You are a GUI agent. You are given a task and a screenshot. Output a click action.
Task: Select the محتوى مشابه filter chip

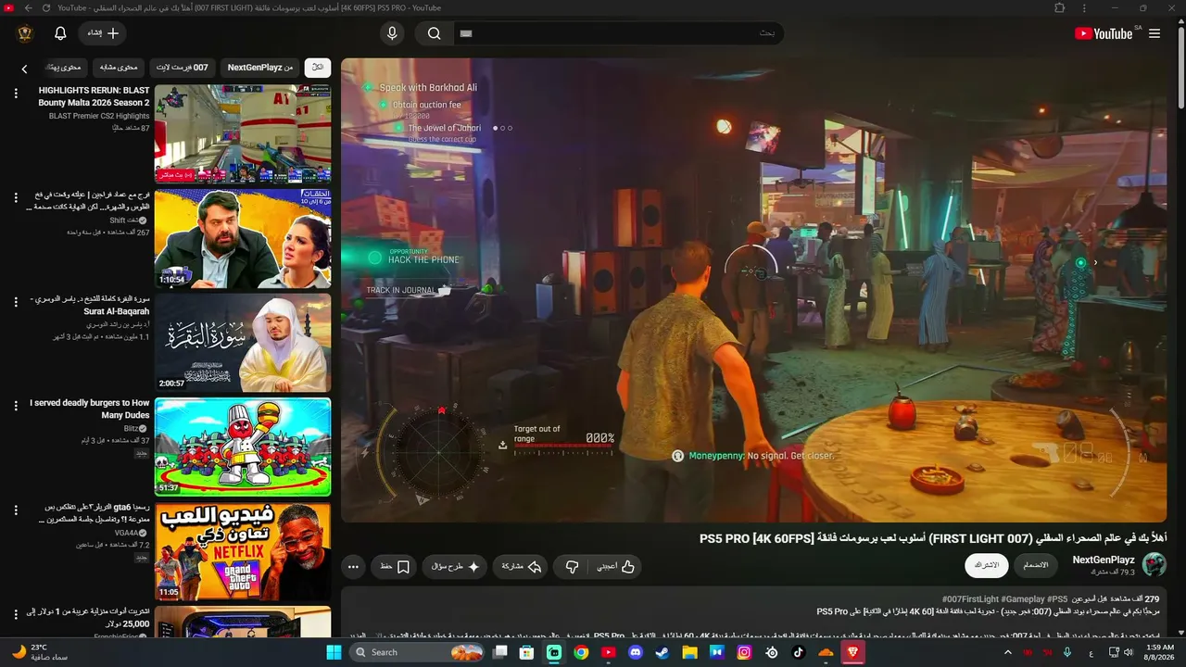coord(119,68)
